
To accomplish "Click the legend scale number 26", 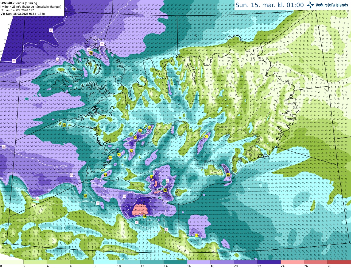I will pyautogui.click(x=306, y=266).
